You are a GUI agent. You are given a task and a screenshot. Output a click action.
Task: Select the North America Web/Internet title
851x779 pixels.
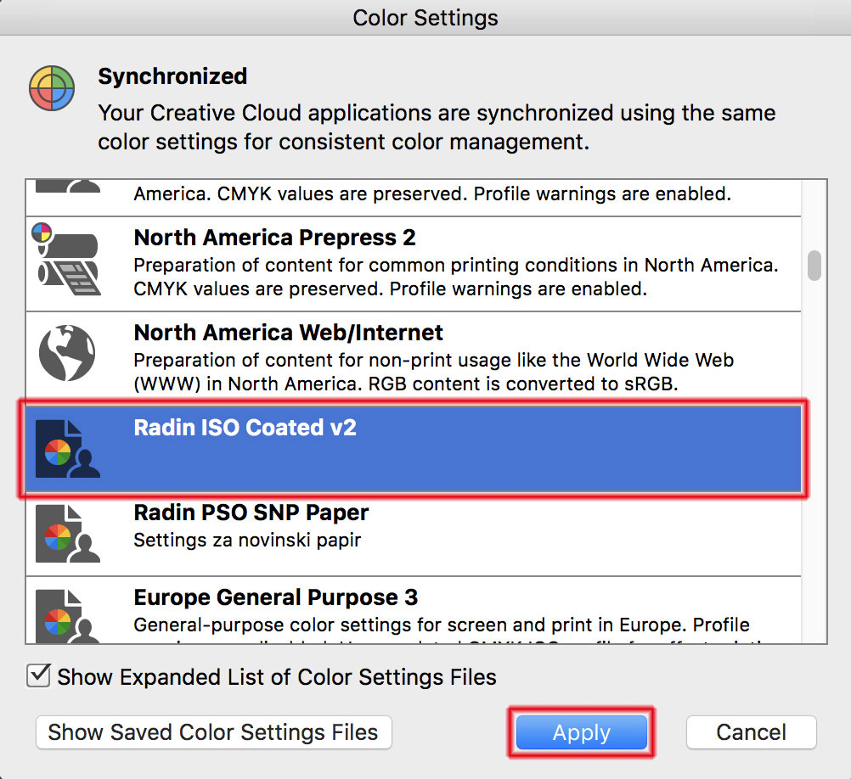pos(288,333)
